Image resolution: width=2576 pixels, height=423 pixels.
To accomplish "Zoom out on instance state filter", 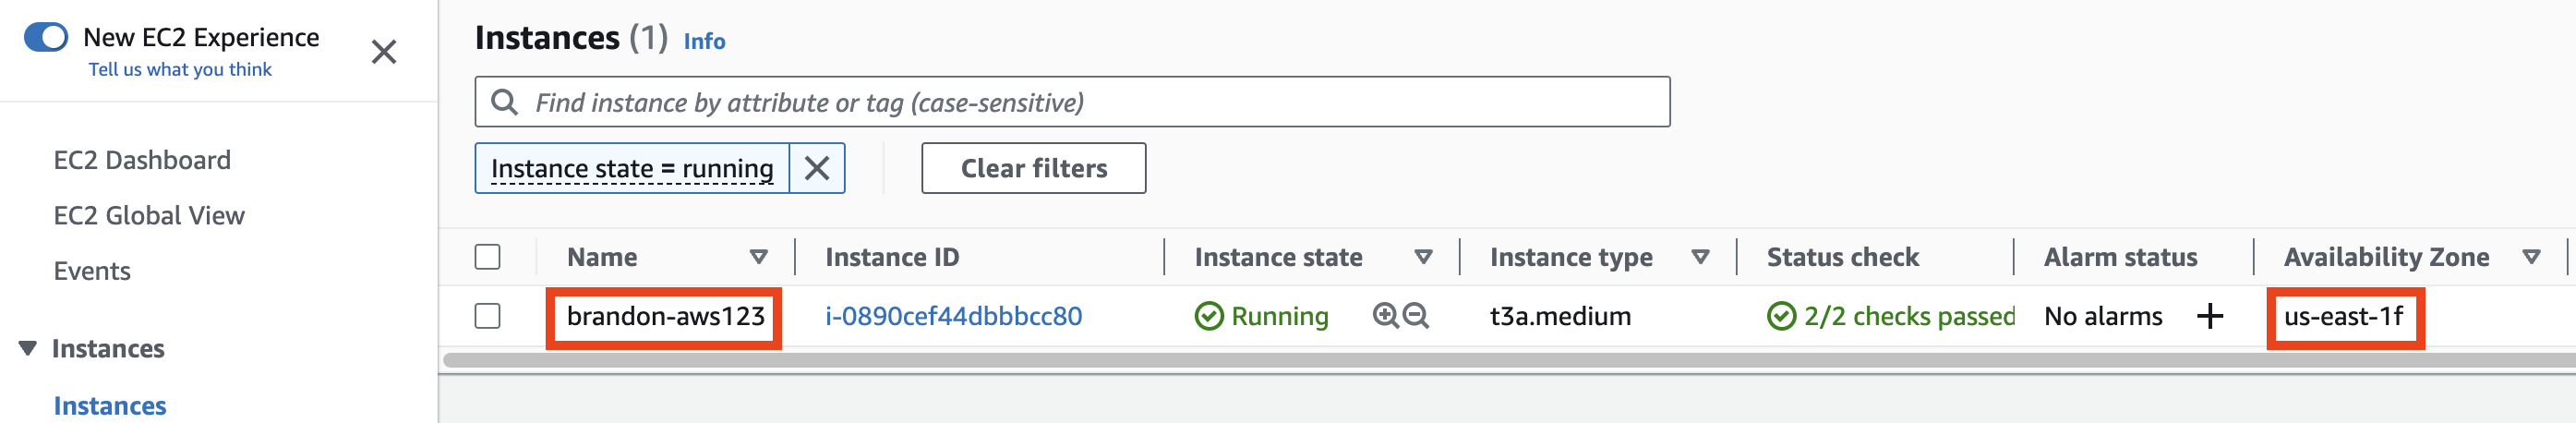I will click(x=1416, y=316).
